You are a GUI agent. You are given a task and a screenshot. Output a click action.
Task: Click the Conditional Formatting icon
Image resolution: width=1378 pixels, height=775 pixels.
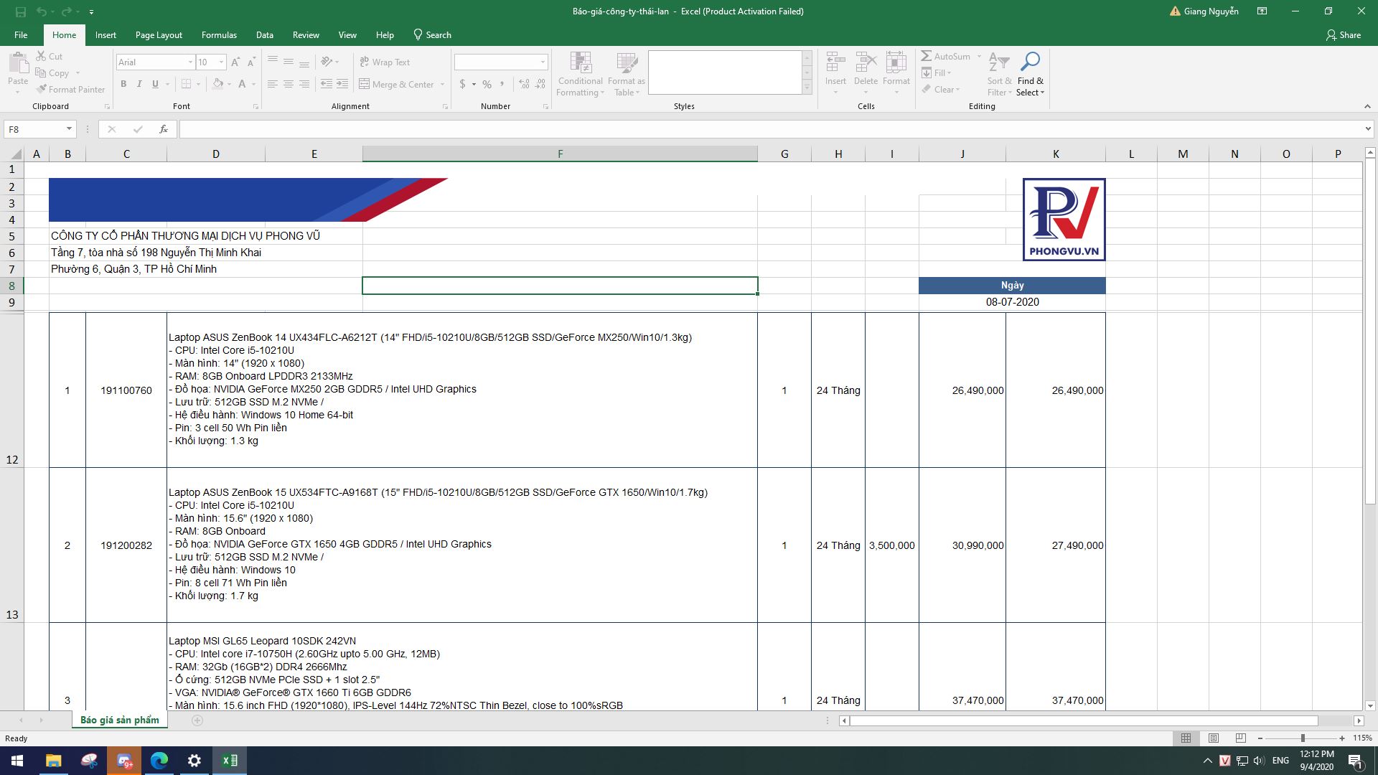click(580, 63)
